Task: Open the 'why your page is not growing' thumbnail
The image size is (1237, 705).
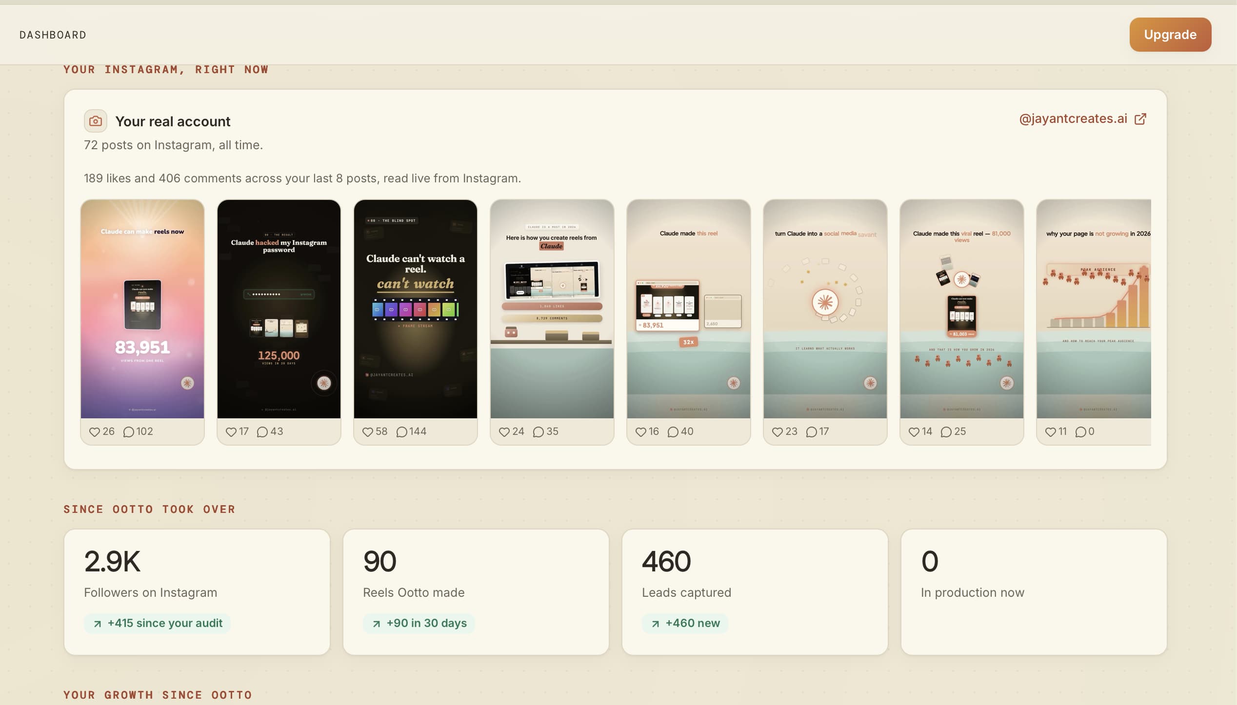Action: (1094, 309)
